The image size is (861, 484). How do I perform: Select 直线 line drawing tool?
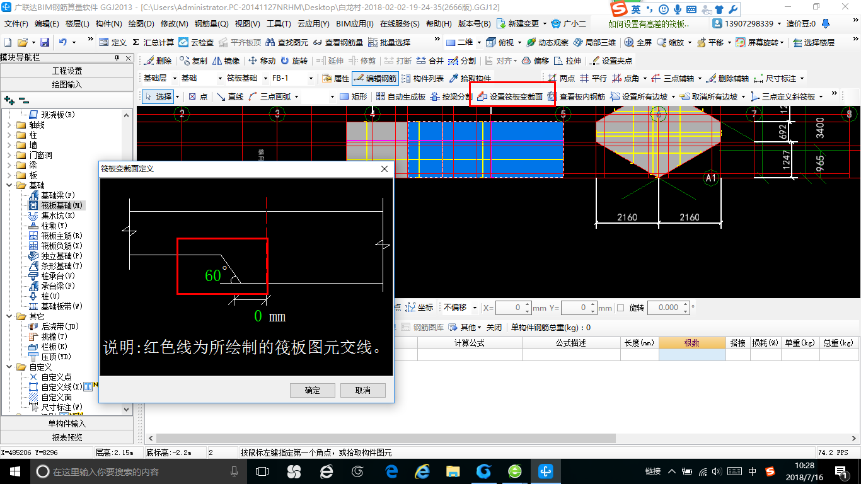[x=230, y=96]
